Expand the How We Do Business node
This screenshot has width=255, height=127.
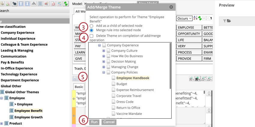104,56
